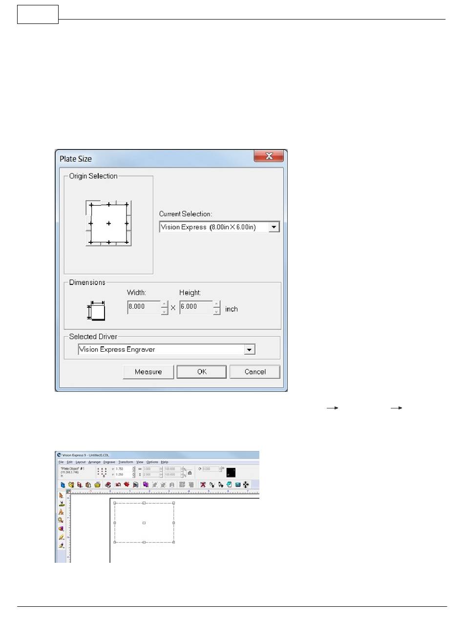
Task: Open the Help menu in Vision Express
Action: 165,462
